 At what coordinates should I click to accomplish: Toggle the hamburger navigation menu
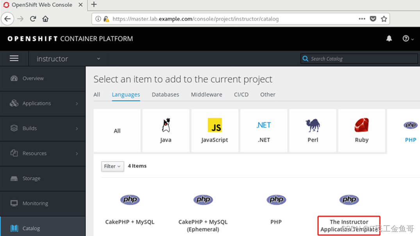coord(14,59)
